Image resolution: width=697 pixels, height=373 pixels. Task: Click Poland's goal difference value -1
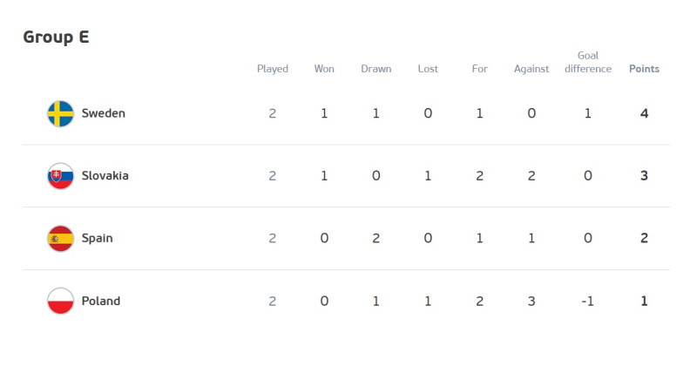coord(587,301)
